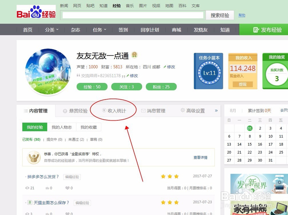Click the » arrow to reveal more tabs
Viewport: 288px width, 215px height.
pos(216,110)
